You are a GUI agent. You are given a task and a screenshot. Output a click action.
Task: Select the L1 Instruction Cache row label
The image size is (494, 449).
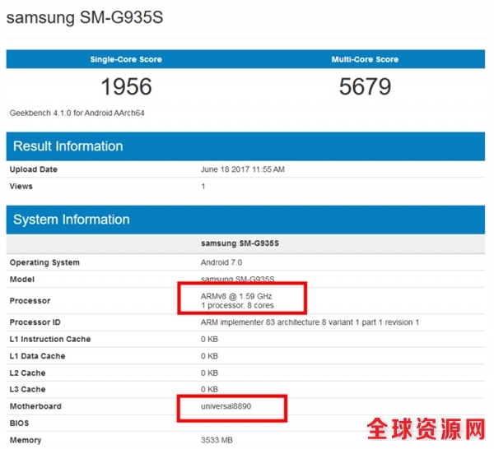pyautogui.click(x=50, y=340)
